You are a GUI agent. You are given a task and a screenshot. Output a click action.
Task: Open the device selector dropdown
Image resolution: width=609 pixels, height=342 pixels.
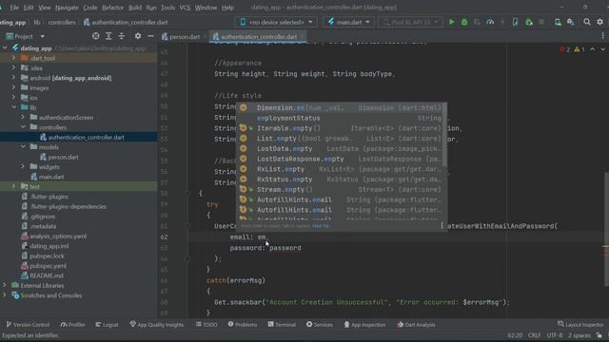276,22
